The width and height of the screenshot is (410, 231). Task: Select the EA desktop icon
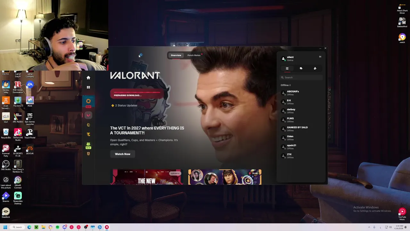coord(30,86)
